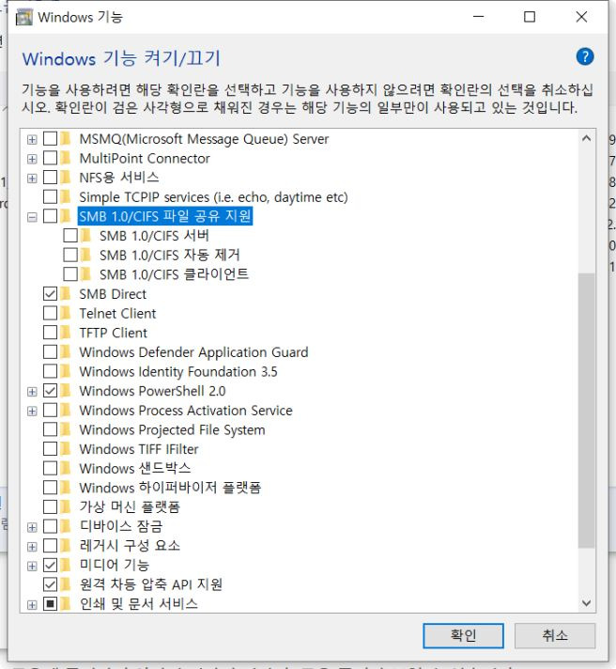This screenshot has height=669, width=616.
Task: Check the SMB 1.0/CIFS 자동 제거 checkbox
Action: tap(70, 255)
